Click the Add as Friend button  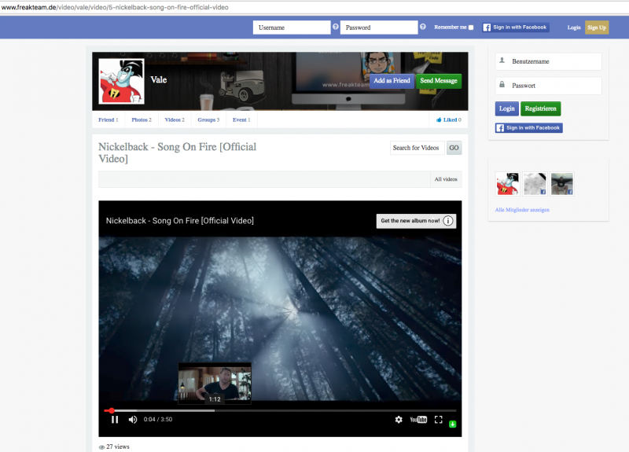point(392,81)
